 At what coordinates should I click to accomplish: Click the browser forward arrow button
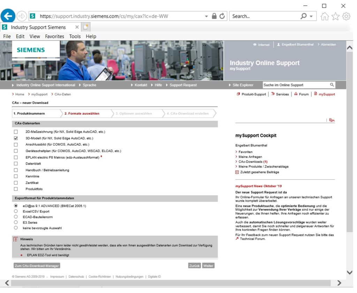[x=22, y=16]
